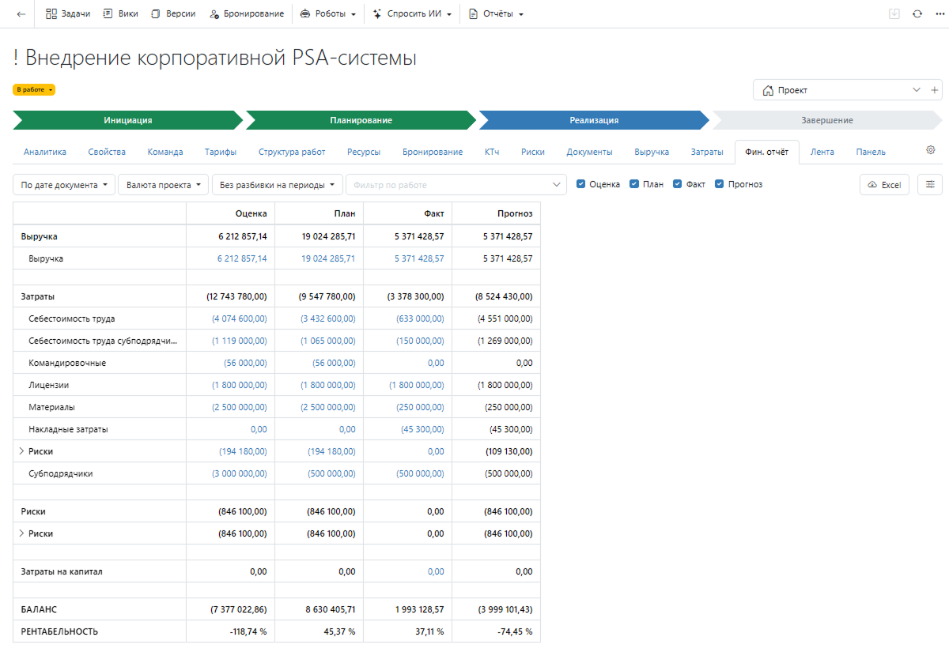The image size is (949, 671).
Task: Select the Инициация stage
Action: pos(127,120)
